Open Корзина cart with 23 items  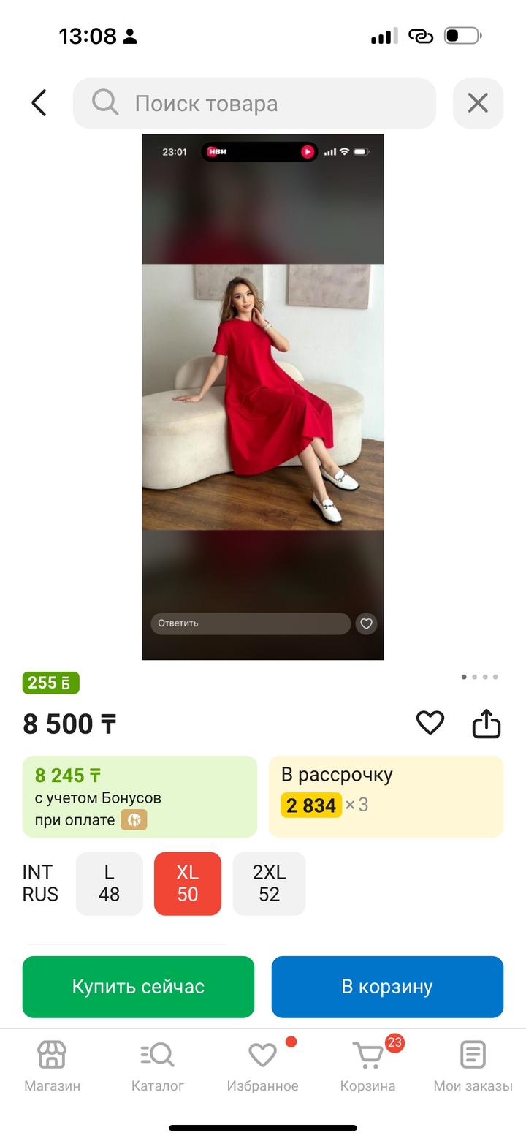pyautogui.click(x=367, y=1066)
